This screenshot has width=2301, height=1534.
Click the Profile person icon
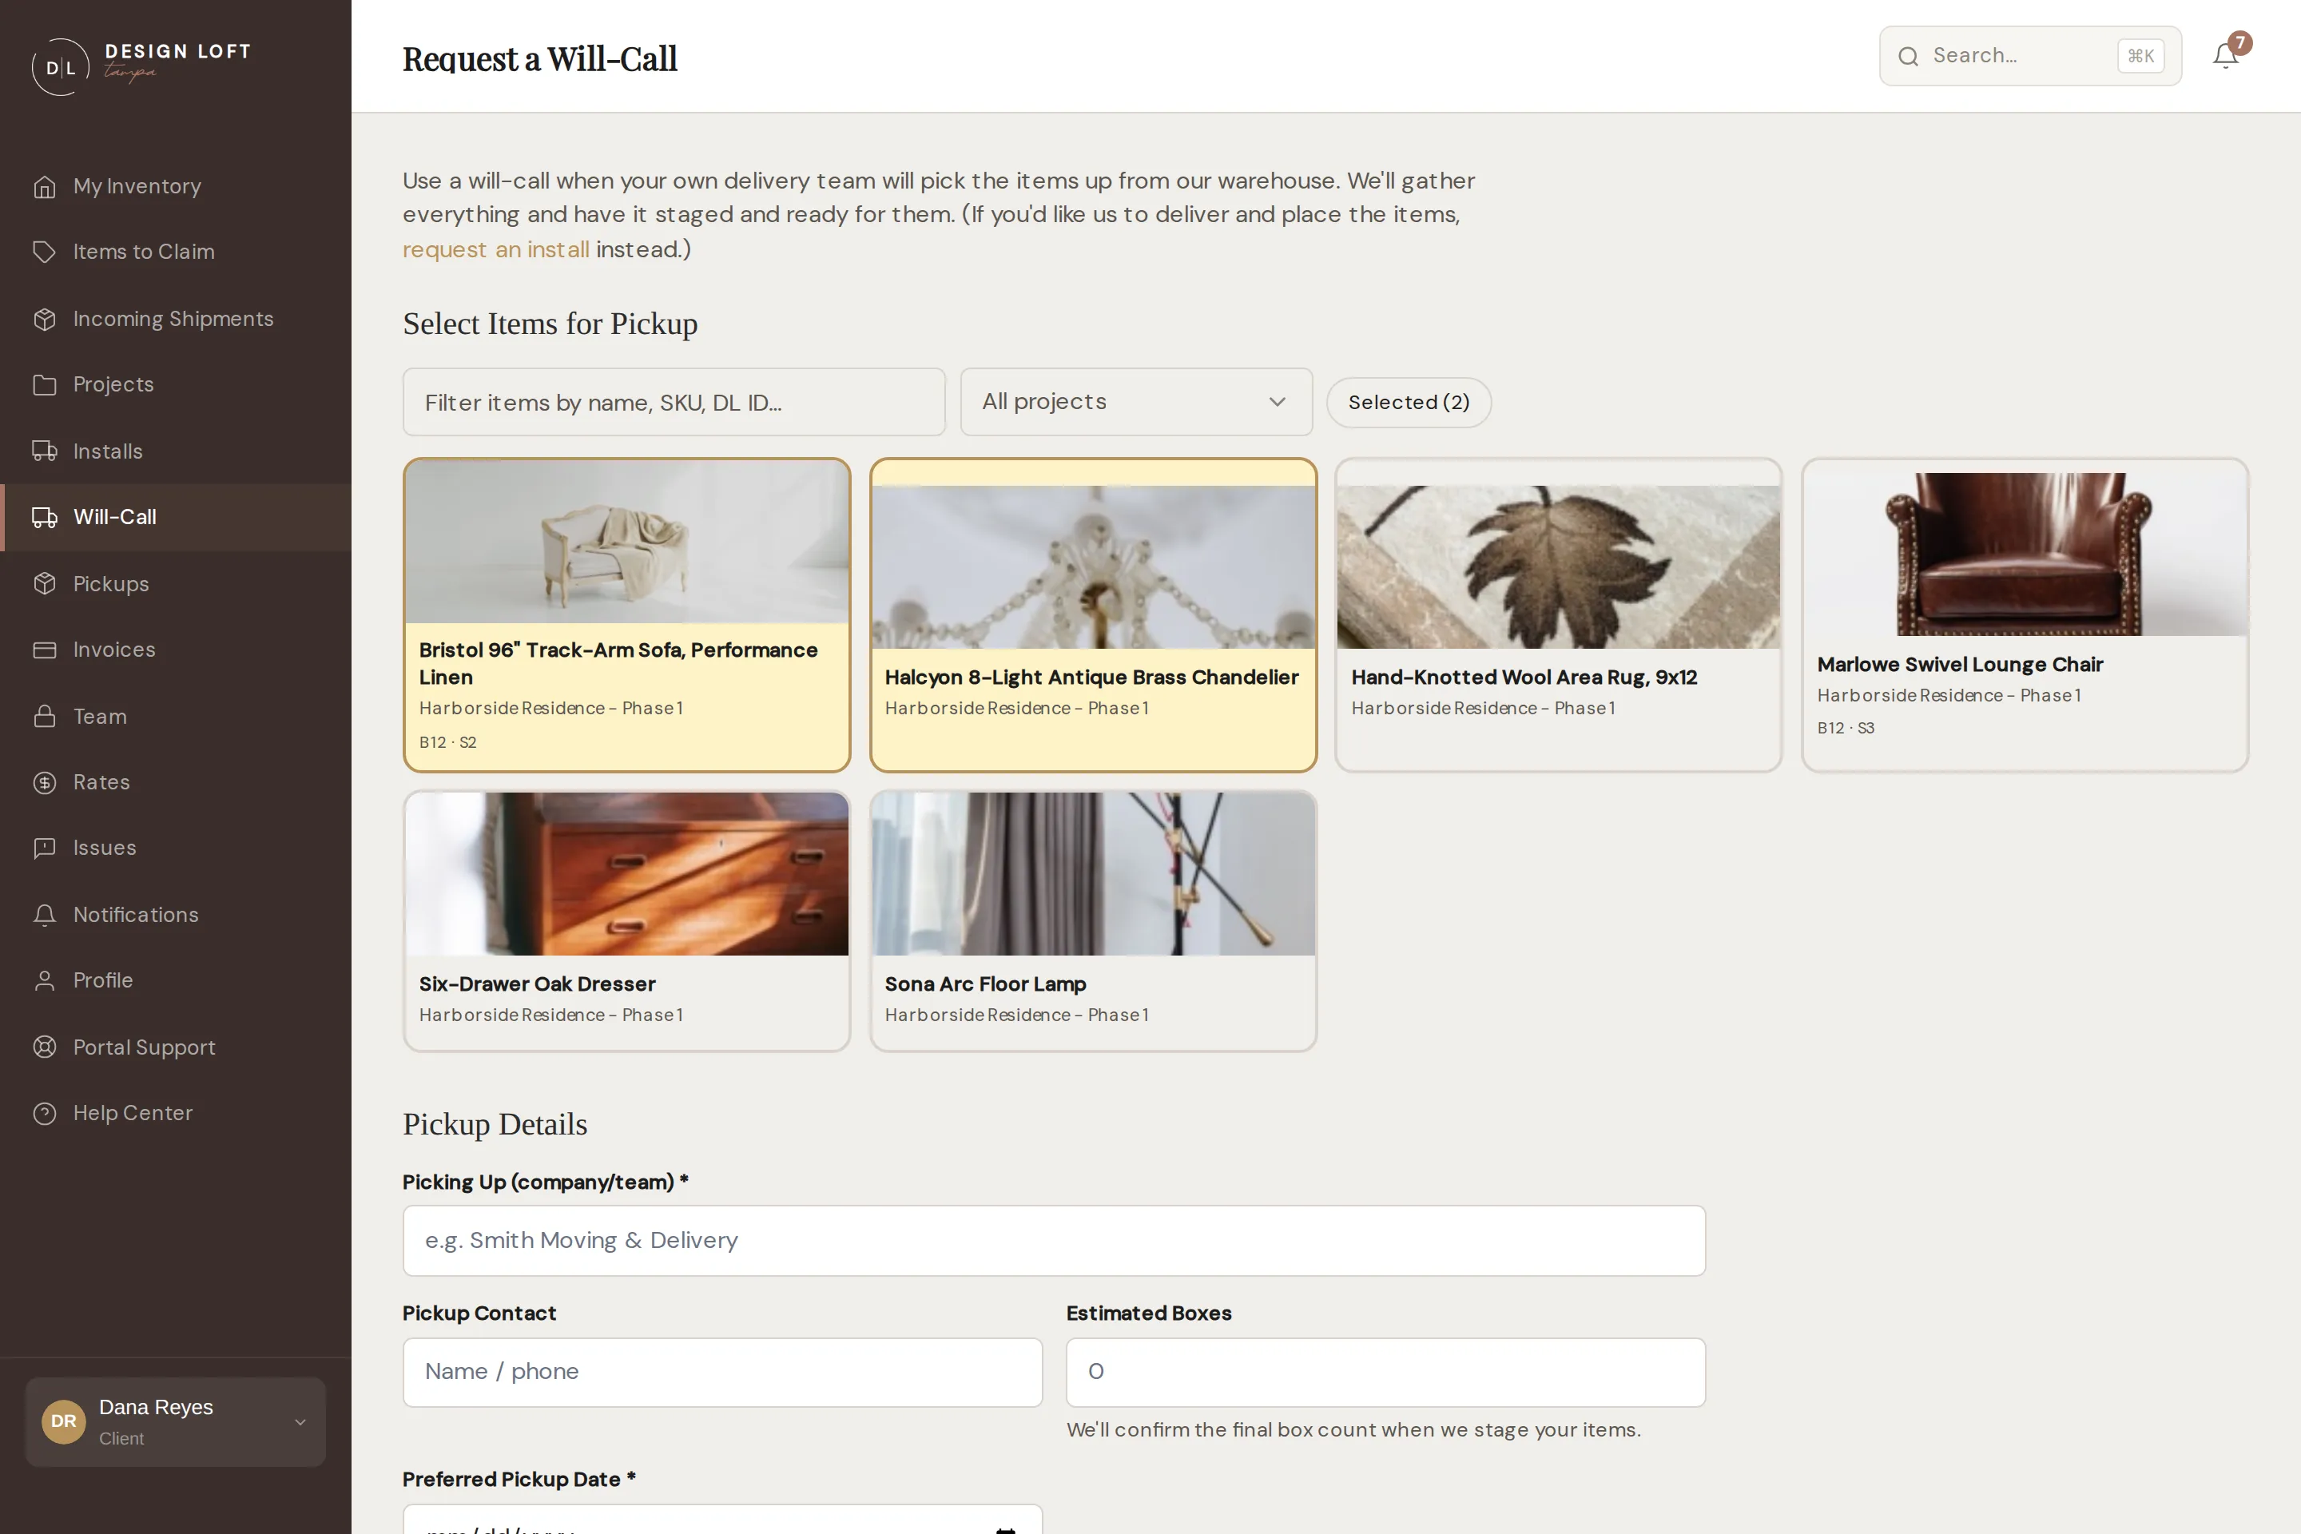point(44,980)
